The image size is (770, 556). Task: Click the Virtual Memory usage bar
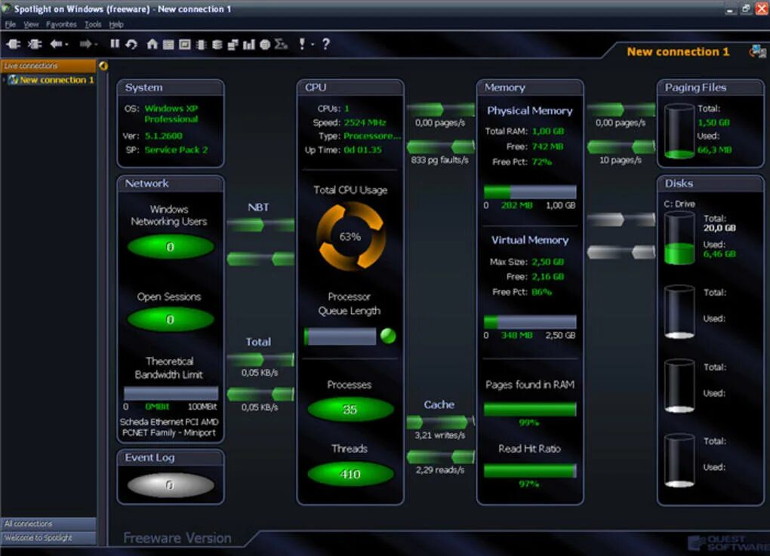(530, 322)
